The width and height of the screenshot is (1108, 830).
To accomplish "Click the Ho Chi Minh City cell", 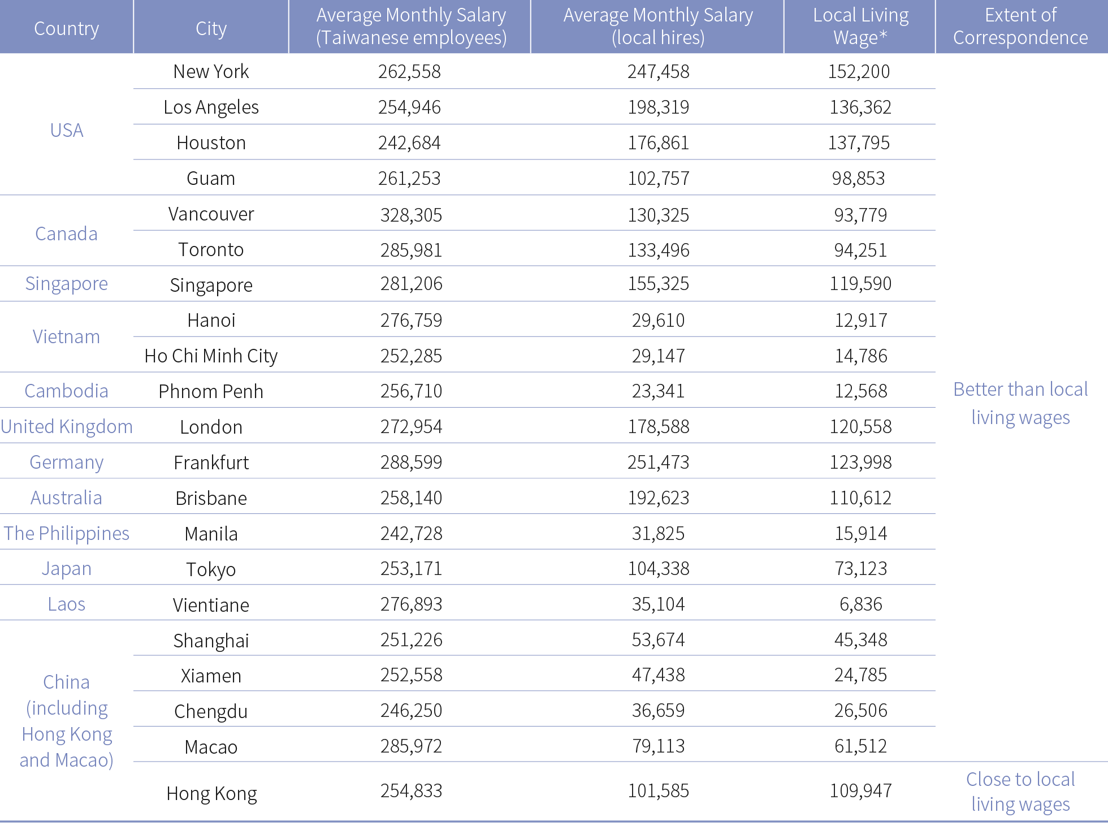I will tap(211, 356).
